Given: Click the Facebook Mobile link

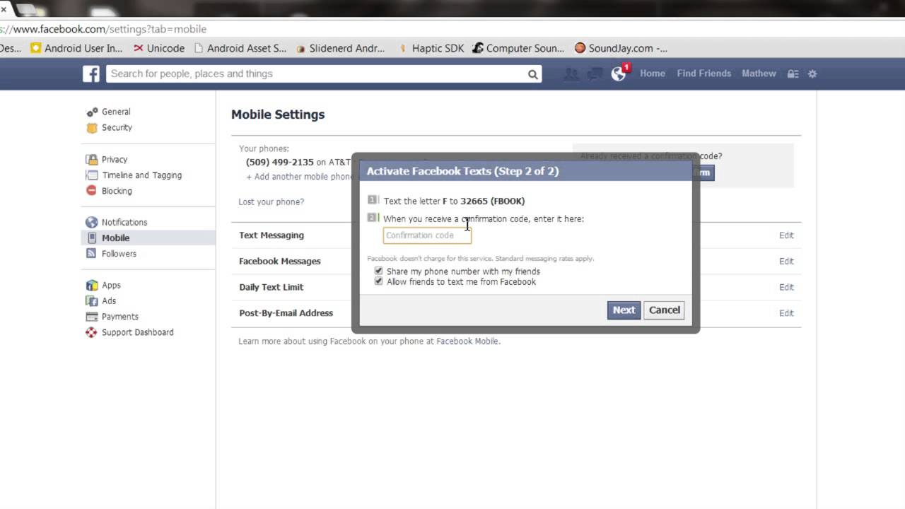Looking at the screenshot, I should tap(467, 341).
